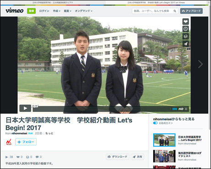Click the search magnifier icon
Screen dimensions: 211x169
pyautogui.click(x=175, y=11)
